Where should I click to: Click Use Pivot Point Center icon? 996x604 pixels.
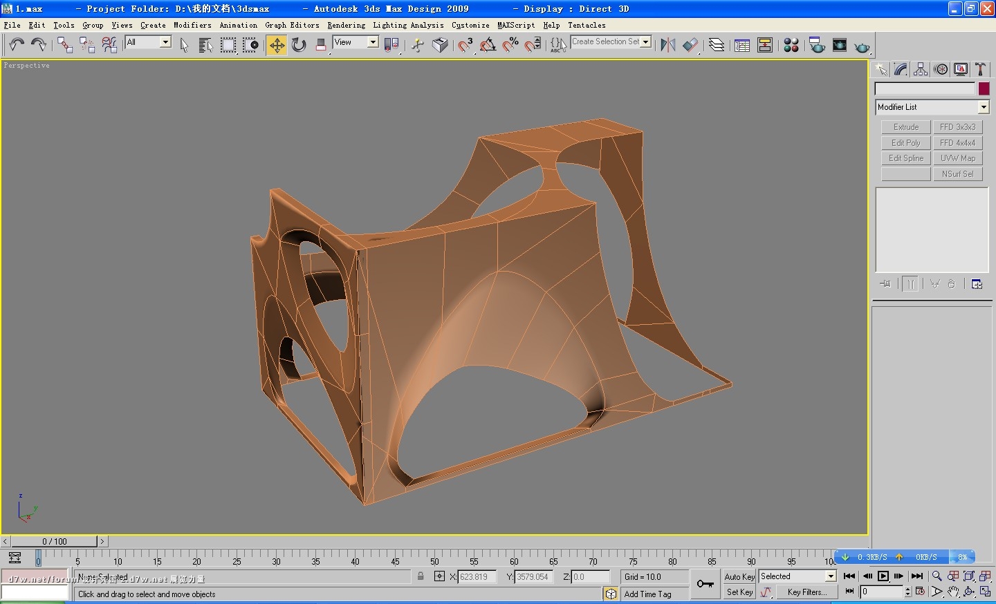click(x=391, y=45)
